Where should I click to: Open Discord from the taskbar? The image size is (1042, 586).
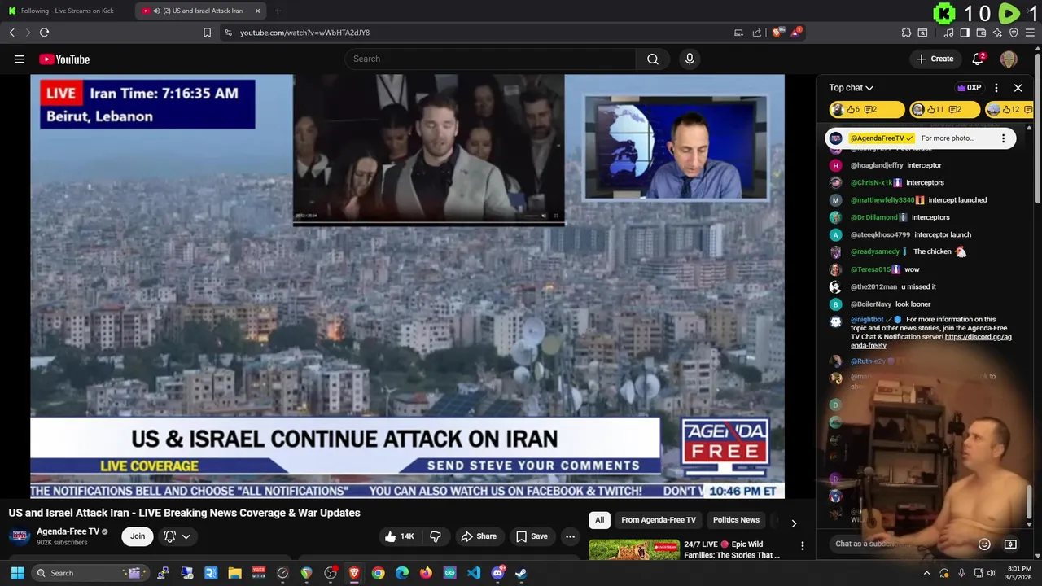coord(497,573)
